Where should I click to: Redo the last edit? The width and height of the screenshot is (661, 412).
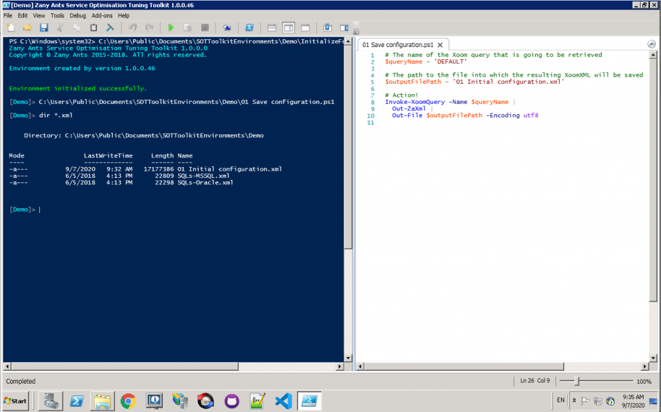pos(149,28)
